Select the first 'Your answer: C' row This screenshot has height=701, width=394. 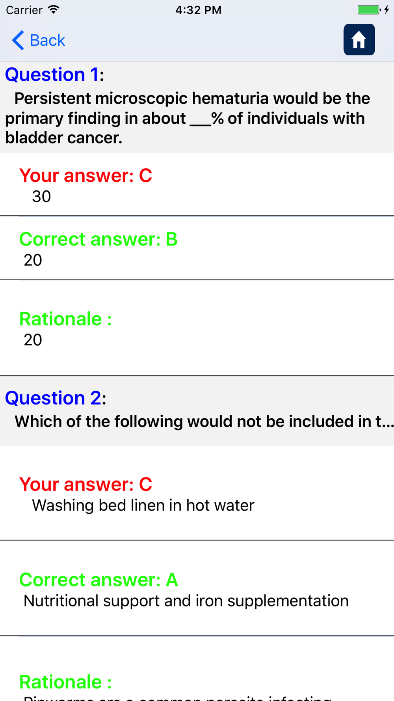pyautogui.click(x=197, y=185)
